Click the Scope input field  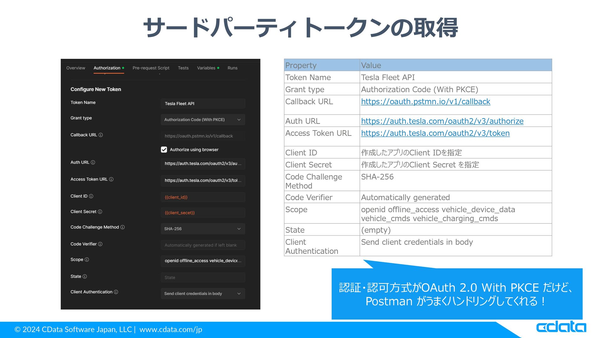point(203,261)
